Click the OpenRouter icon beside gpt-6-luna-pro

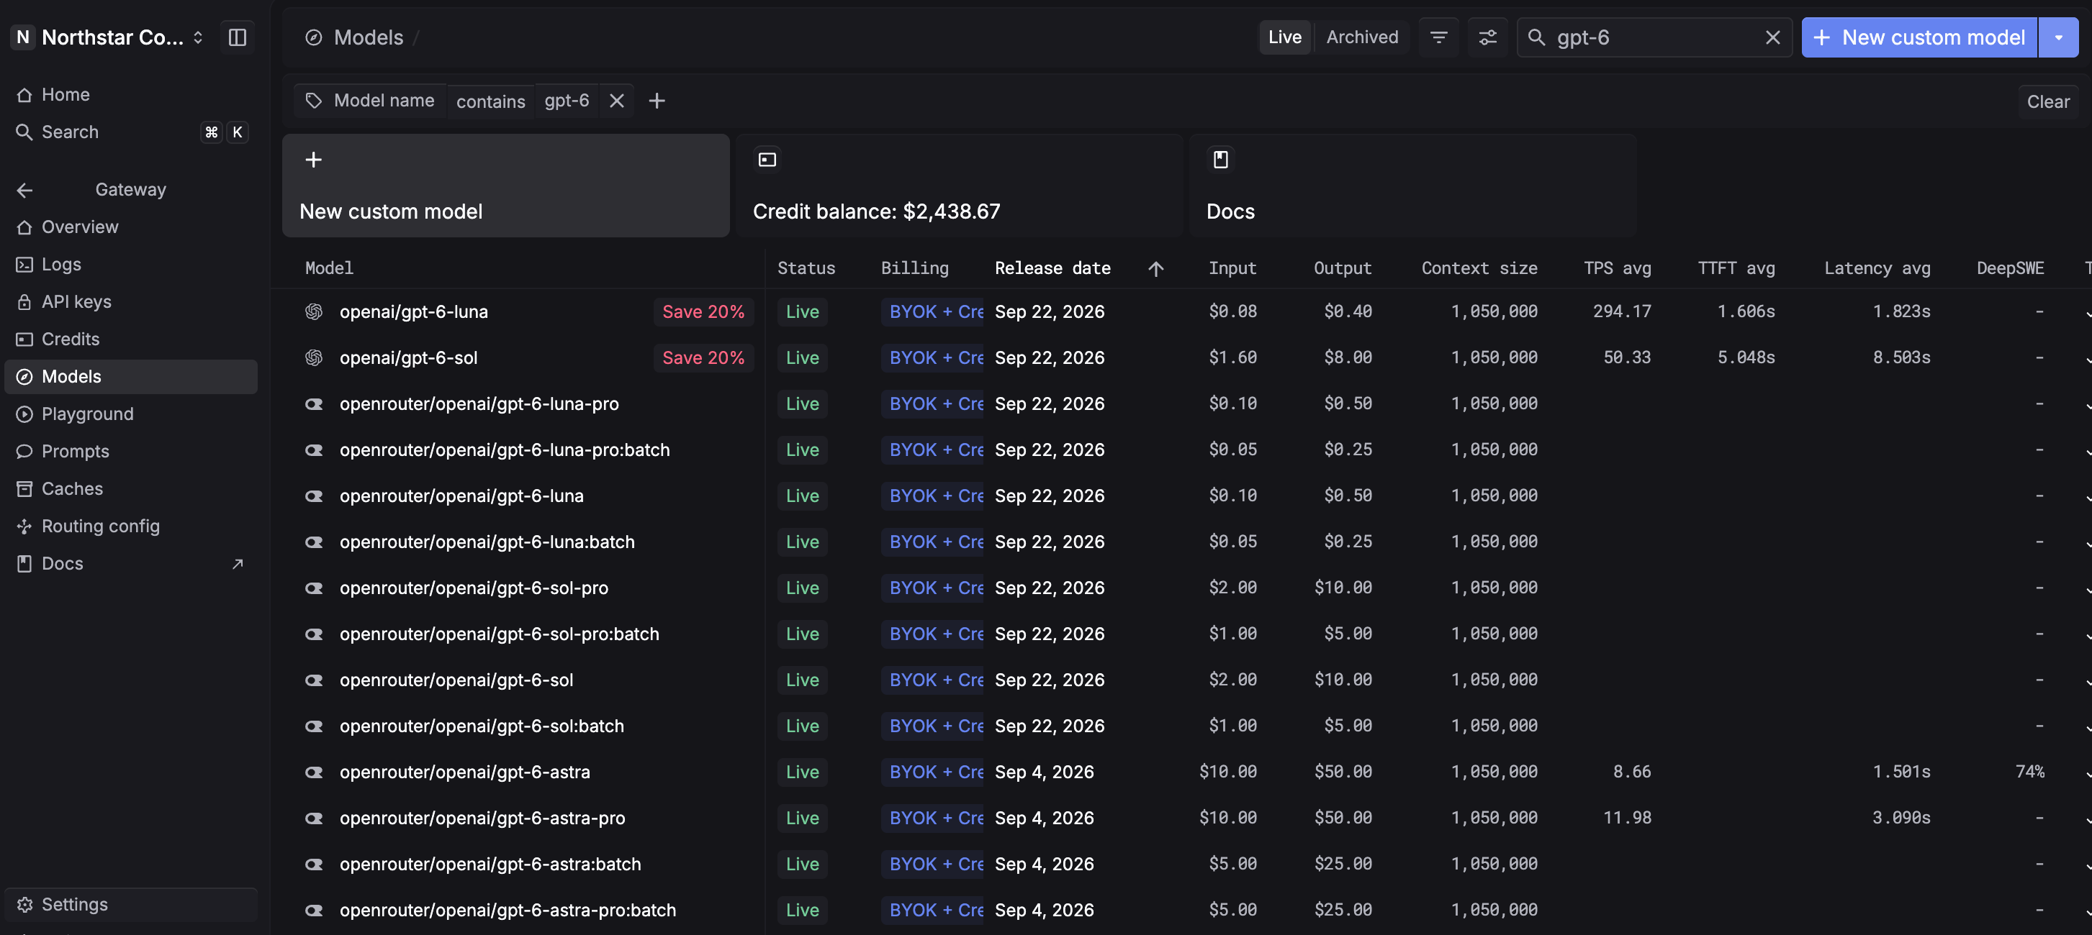(313, 404)
